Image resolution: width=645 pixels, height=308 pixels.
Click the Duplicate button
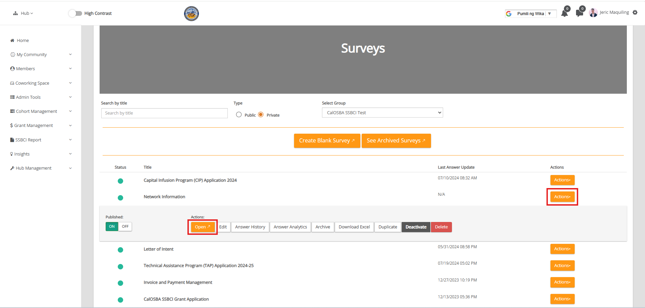(388, 227)
